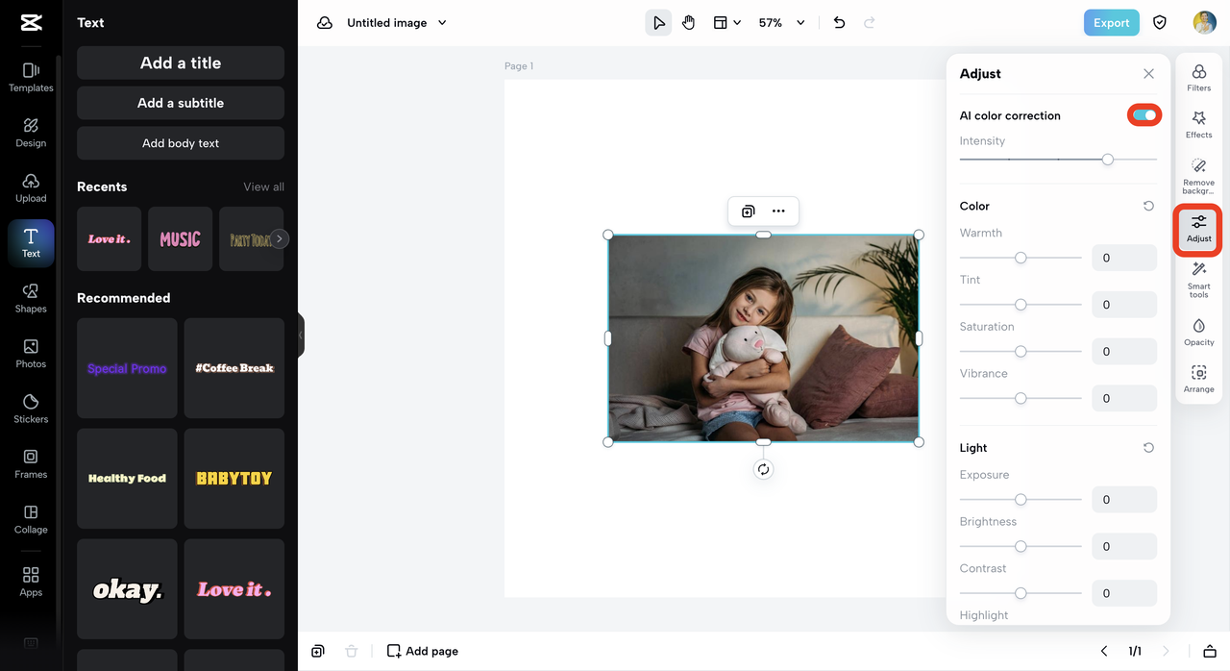Reset the Color section
This screenshot has height=671, width=1230.
[1148, 206]
